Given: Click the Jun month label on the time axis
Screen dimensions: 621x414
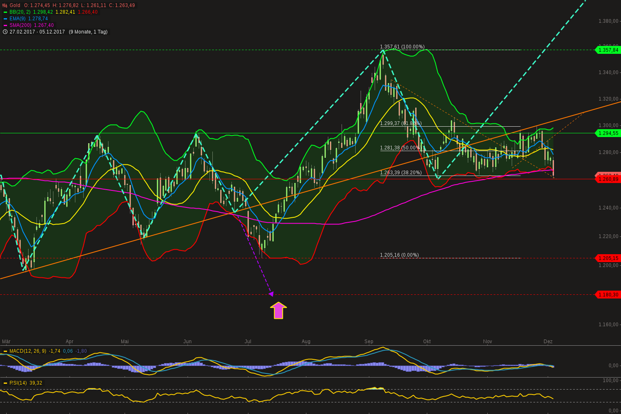Looking at the screenshot, I should pyautogui.click(x=188, y=342).
